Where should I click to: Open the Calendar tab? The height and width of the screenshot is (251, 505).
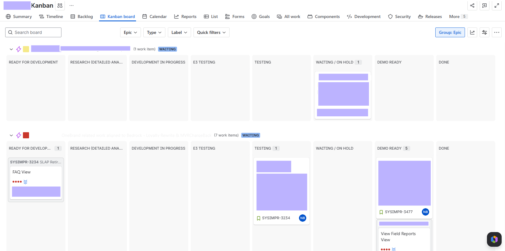(x=154, y=16)
